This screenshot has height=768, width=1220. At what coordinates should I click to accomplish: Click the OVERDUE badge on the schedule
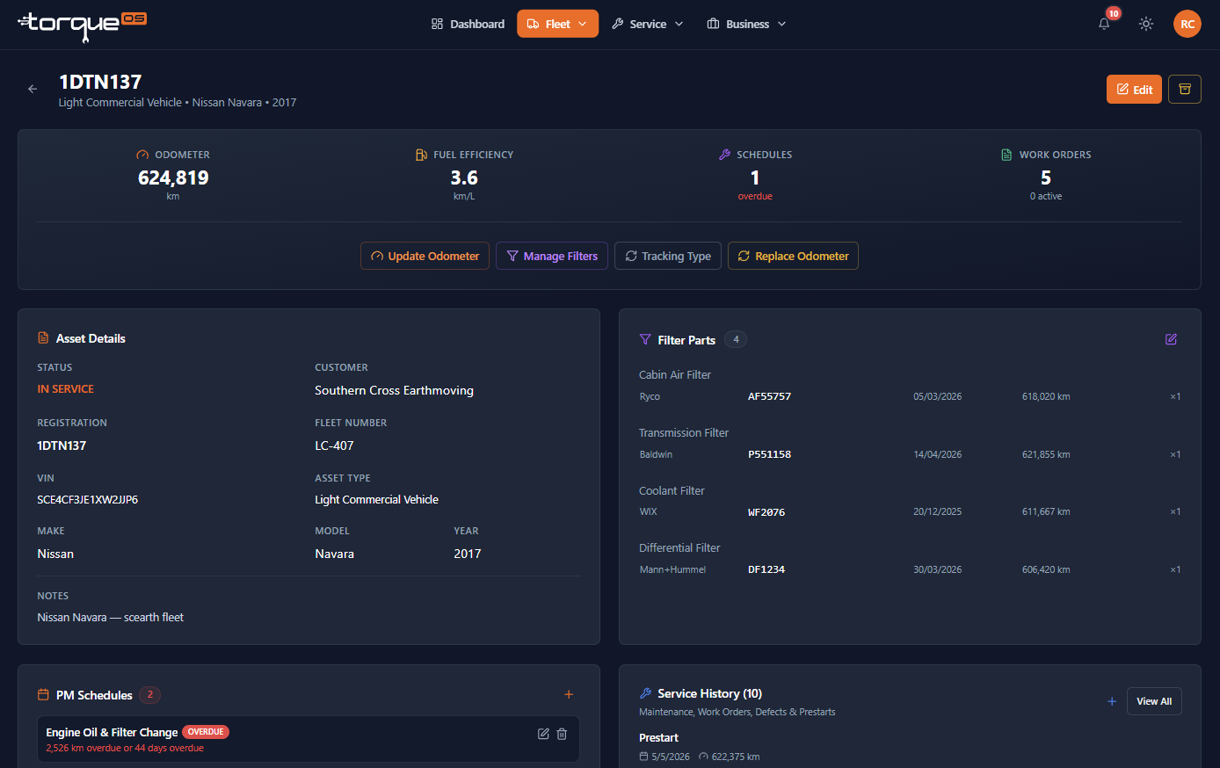click(206, 732)
